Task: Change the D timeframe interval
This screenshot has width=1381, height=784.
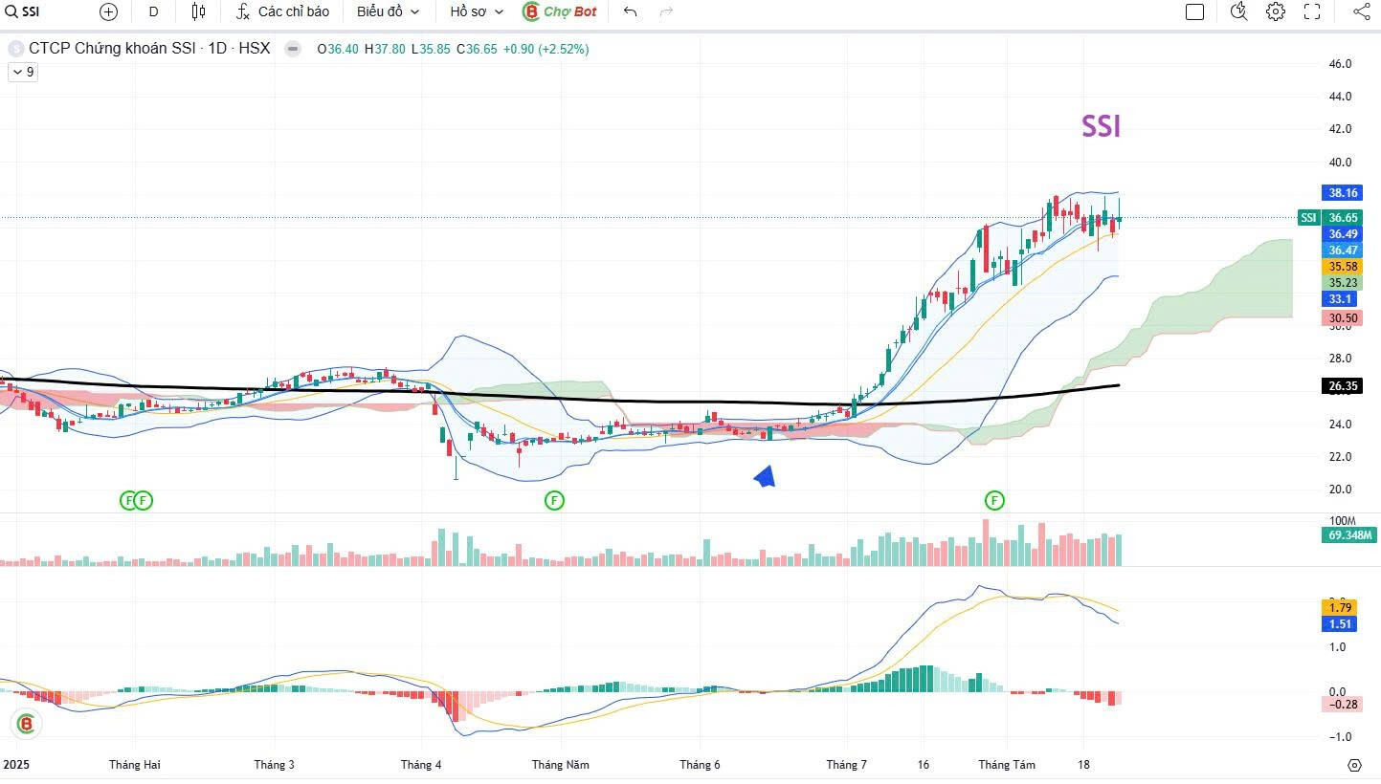Action: point(153,11)
